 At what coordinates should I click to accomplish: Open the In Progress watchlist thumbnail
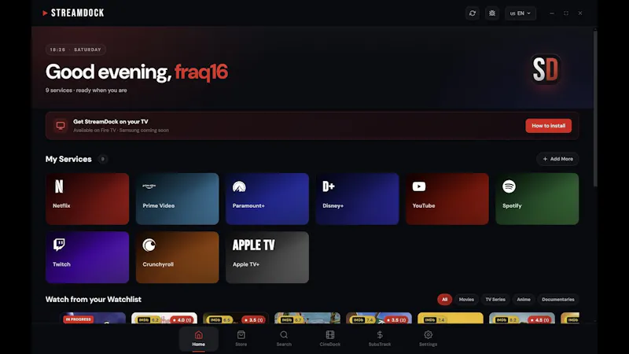93,318
